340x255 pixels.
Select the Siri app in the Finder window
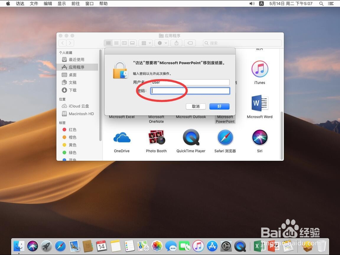click(x=259, y=137)
